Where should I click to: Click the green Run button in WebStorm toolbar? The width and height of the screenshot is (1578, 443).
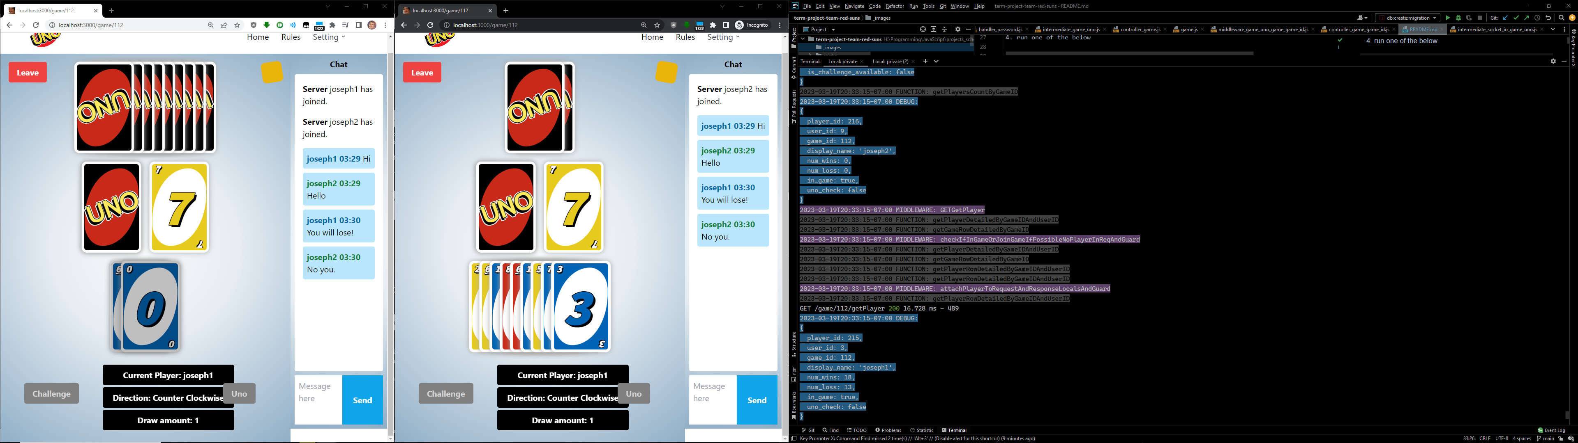(x=1447, y=18)
